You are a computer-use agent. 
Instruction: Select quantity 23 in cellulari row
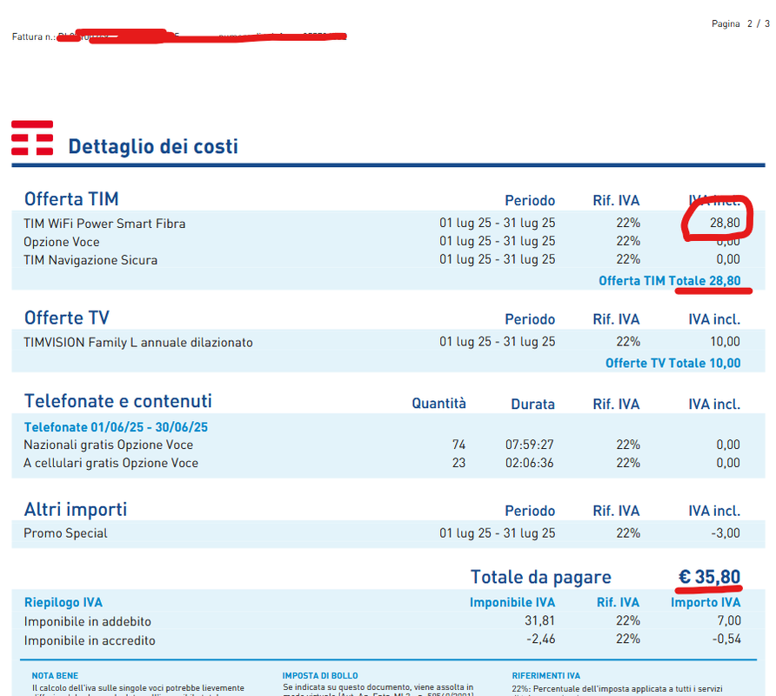pos(458,463)
